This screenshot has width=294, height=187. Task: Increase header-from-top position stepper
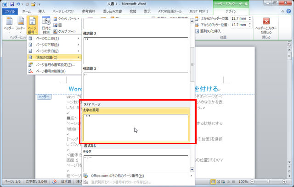[250, 17]
